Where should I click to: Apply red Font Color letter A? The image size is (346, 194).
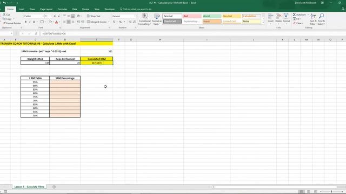point(56,22)
